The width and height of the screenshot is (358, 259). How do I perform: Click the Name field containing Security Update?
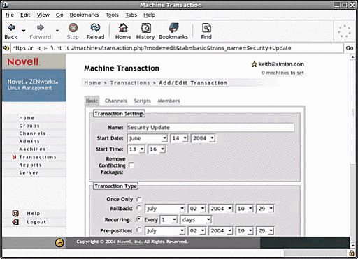click(210, 128)
